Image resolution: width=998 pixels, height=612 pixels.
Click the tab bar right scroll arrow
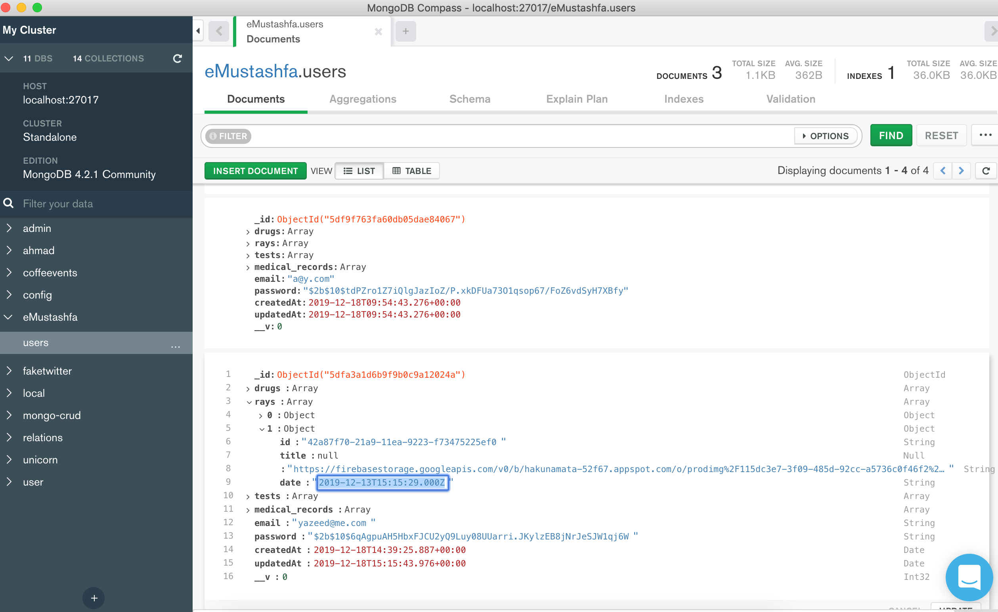[x=992, y=31]
